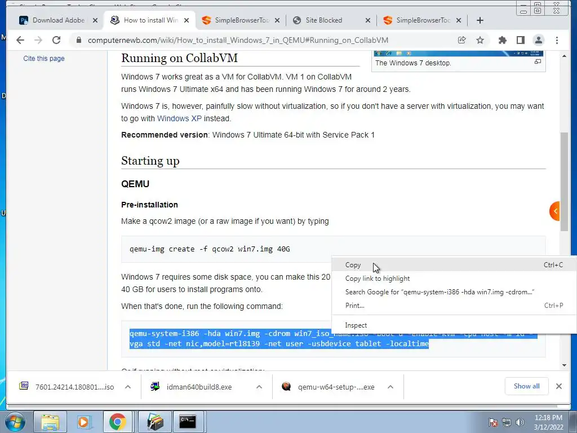Open the Windows Start menu
This screenshot has height=433, width=577.
[x=15, y=422]
